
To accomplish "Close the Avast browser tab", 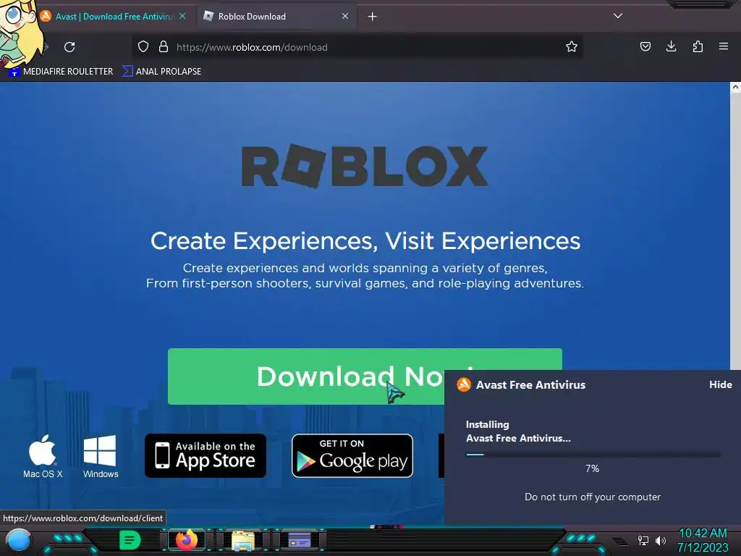I will tap(182, 16).
